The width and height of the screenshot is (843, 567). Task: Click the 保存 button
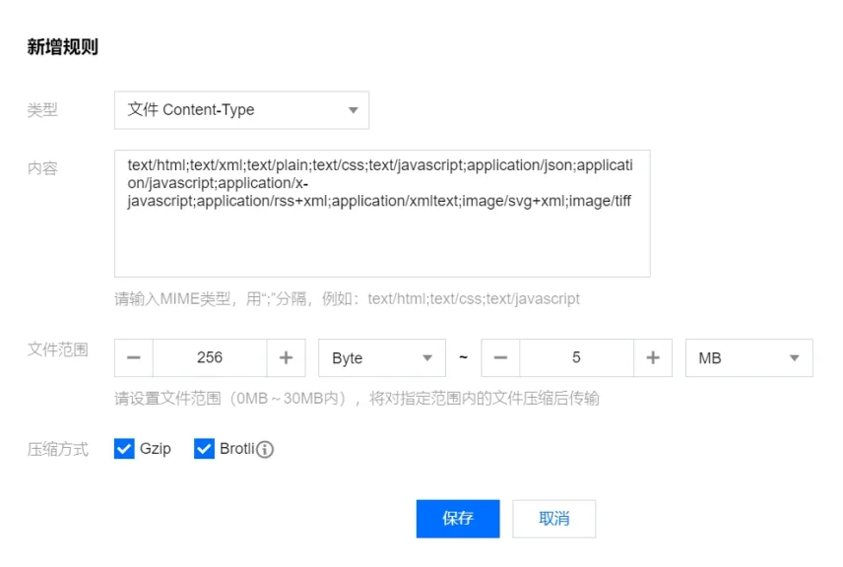458,519
